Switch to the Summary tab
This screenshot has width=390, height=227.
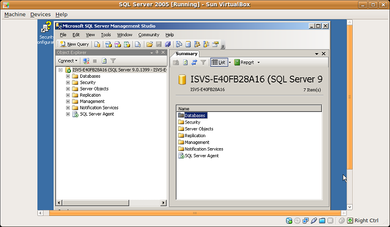click(186, 54)
